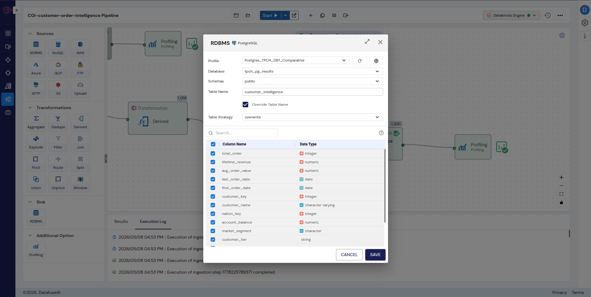The height and width of the screenshot is (297, 591).
Task: Open the Table Strategy dropdown
Action: [x=313, y=117]
